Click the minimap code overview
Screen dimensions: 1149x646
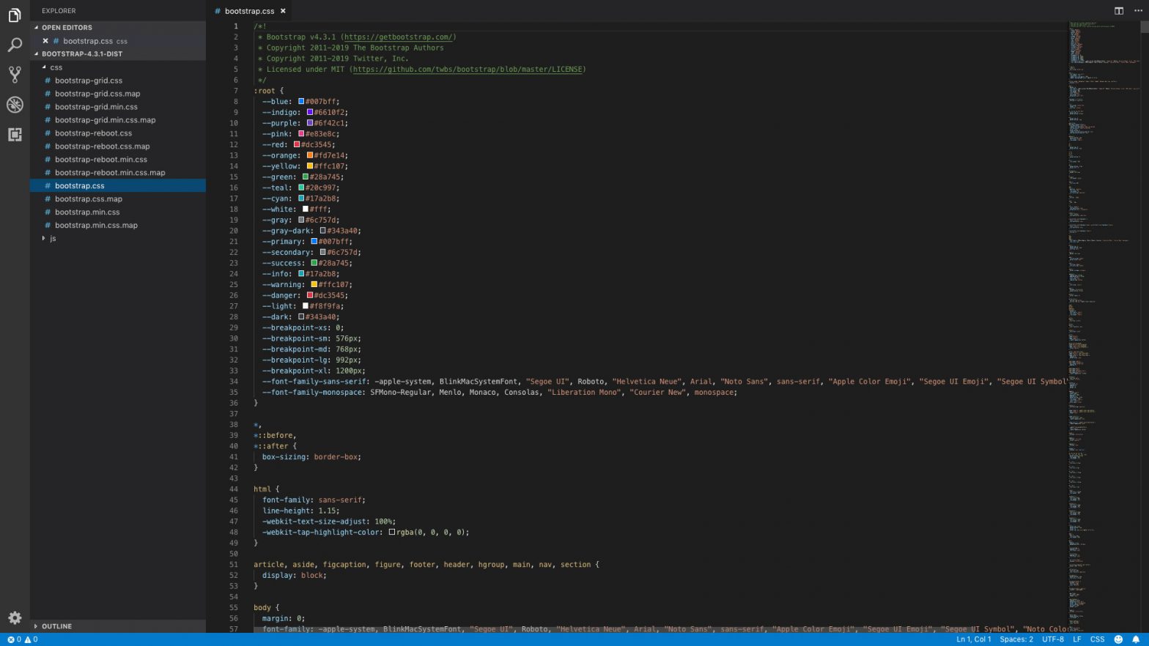click(x=1104, y=326)
